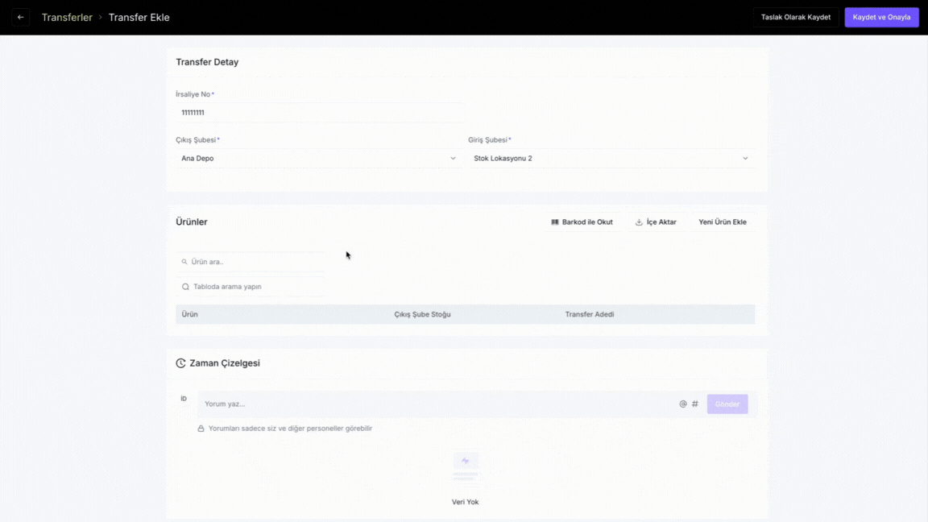This screenshot has height=522, width=928.
Task: Click Barkod ile Okut button
Action: (582, 222)
